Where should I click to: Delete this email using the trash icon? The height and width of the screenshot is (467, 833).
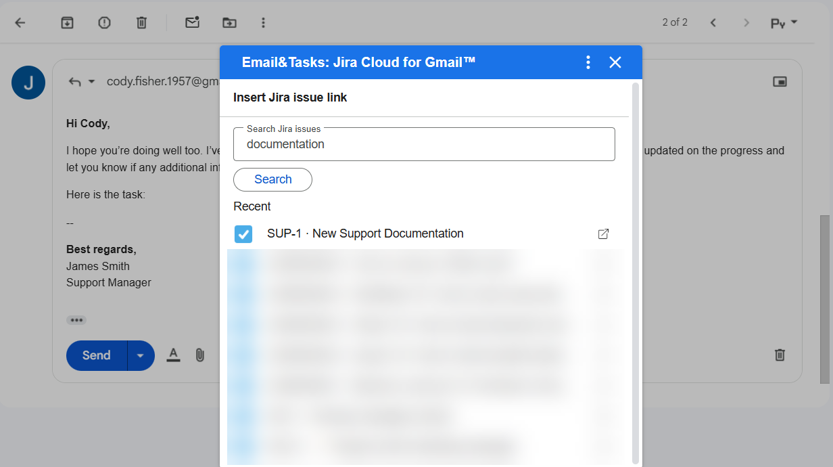[141, 22]
